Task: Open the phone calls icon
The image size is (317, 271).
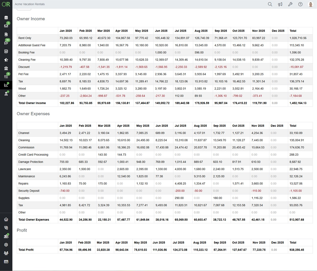Action: coord(6,228)
